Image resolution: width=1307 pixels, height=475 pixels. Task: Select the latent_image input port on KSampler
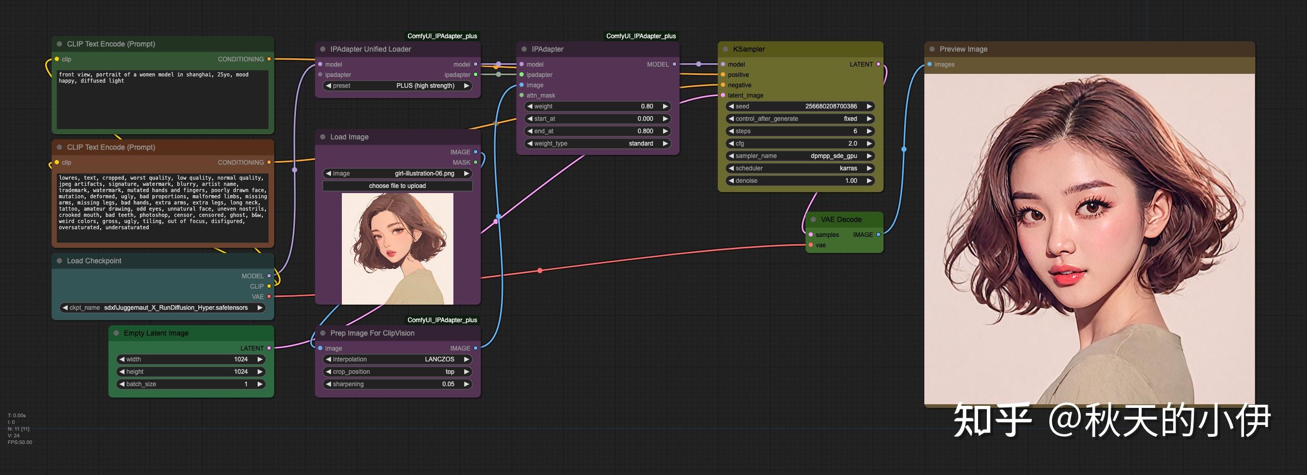[x=723, y=95]
